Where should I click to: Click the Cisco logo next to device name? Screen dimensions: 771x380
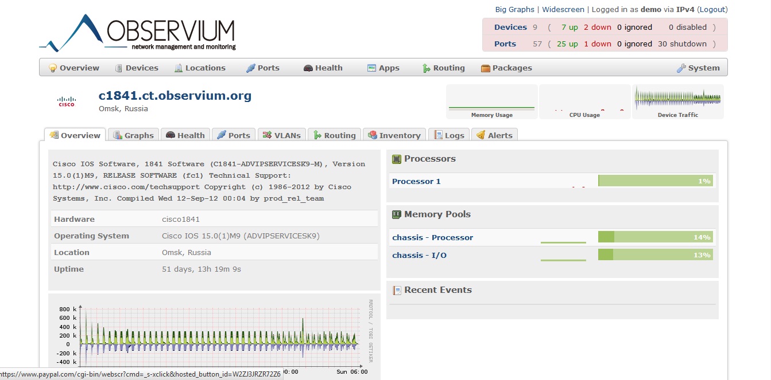(x=67, y=102)
